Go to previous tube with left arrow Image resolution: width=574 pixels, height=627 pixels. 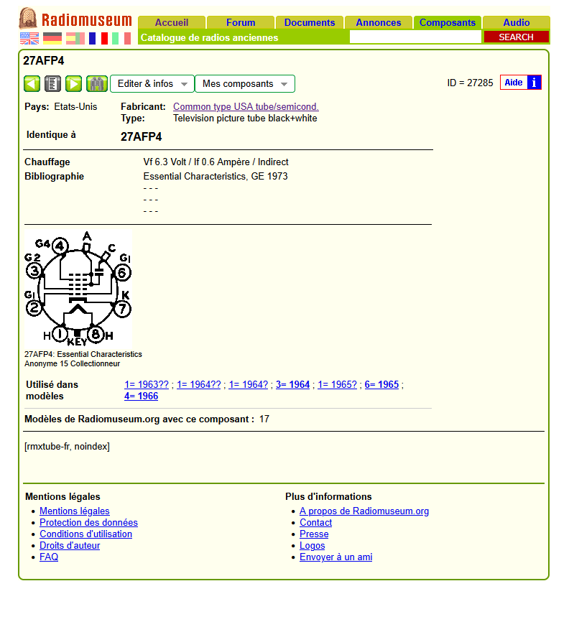[x=32, y=84]
